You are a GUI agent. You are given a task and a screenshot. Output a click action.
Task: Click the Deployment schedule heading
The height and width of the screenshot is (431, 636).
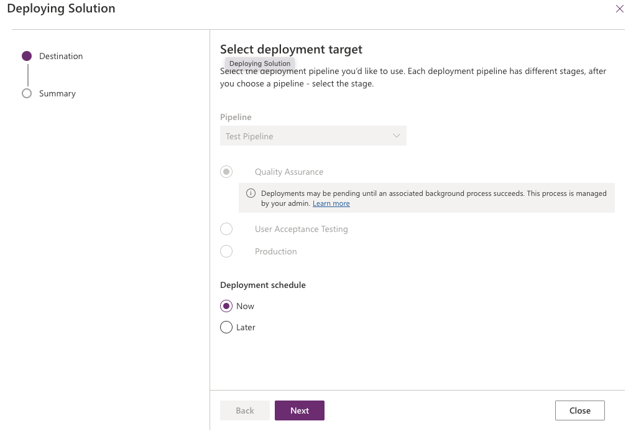tap(263, 285)
